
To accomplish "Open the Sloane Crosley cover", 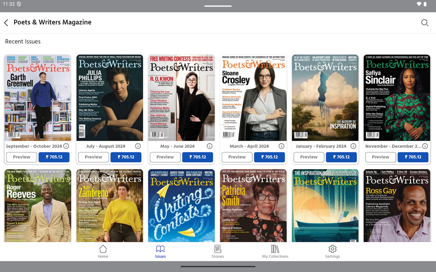I will (253, 98).
